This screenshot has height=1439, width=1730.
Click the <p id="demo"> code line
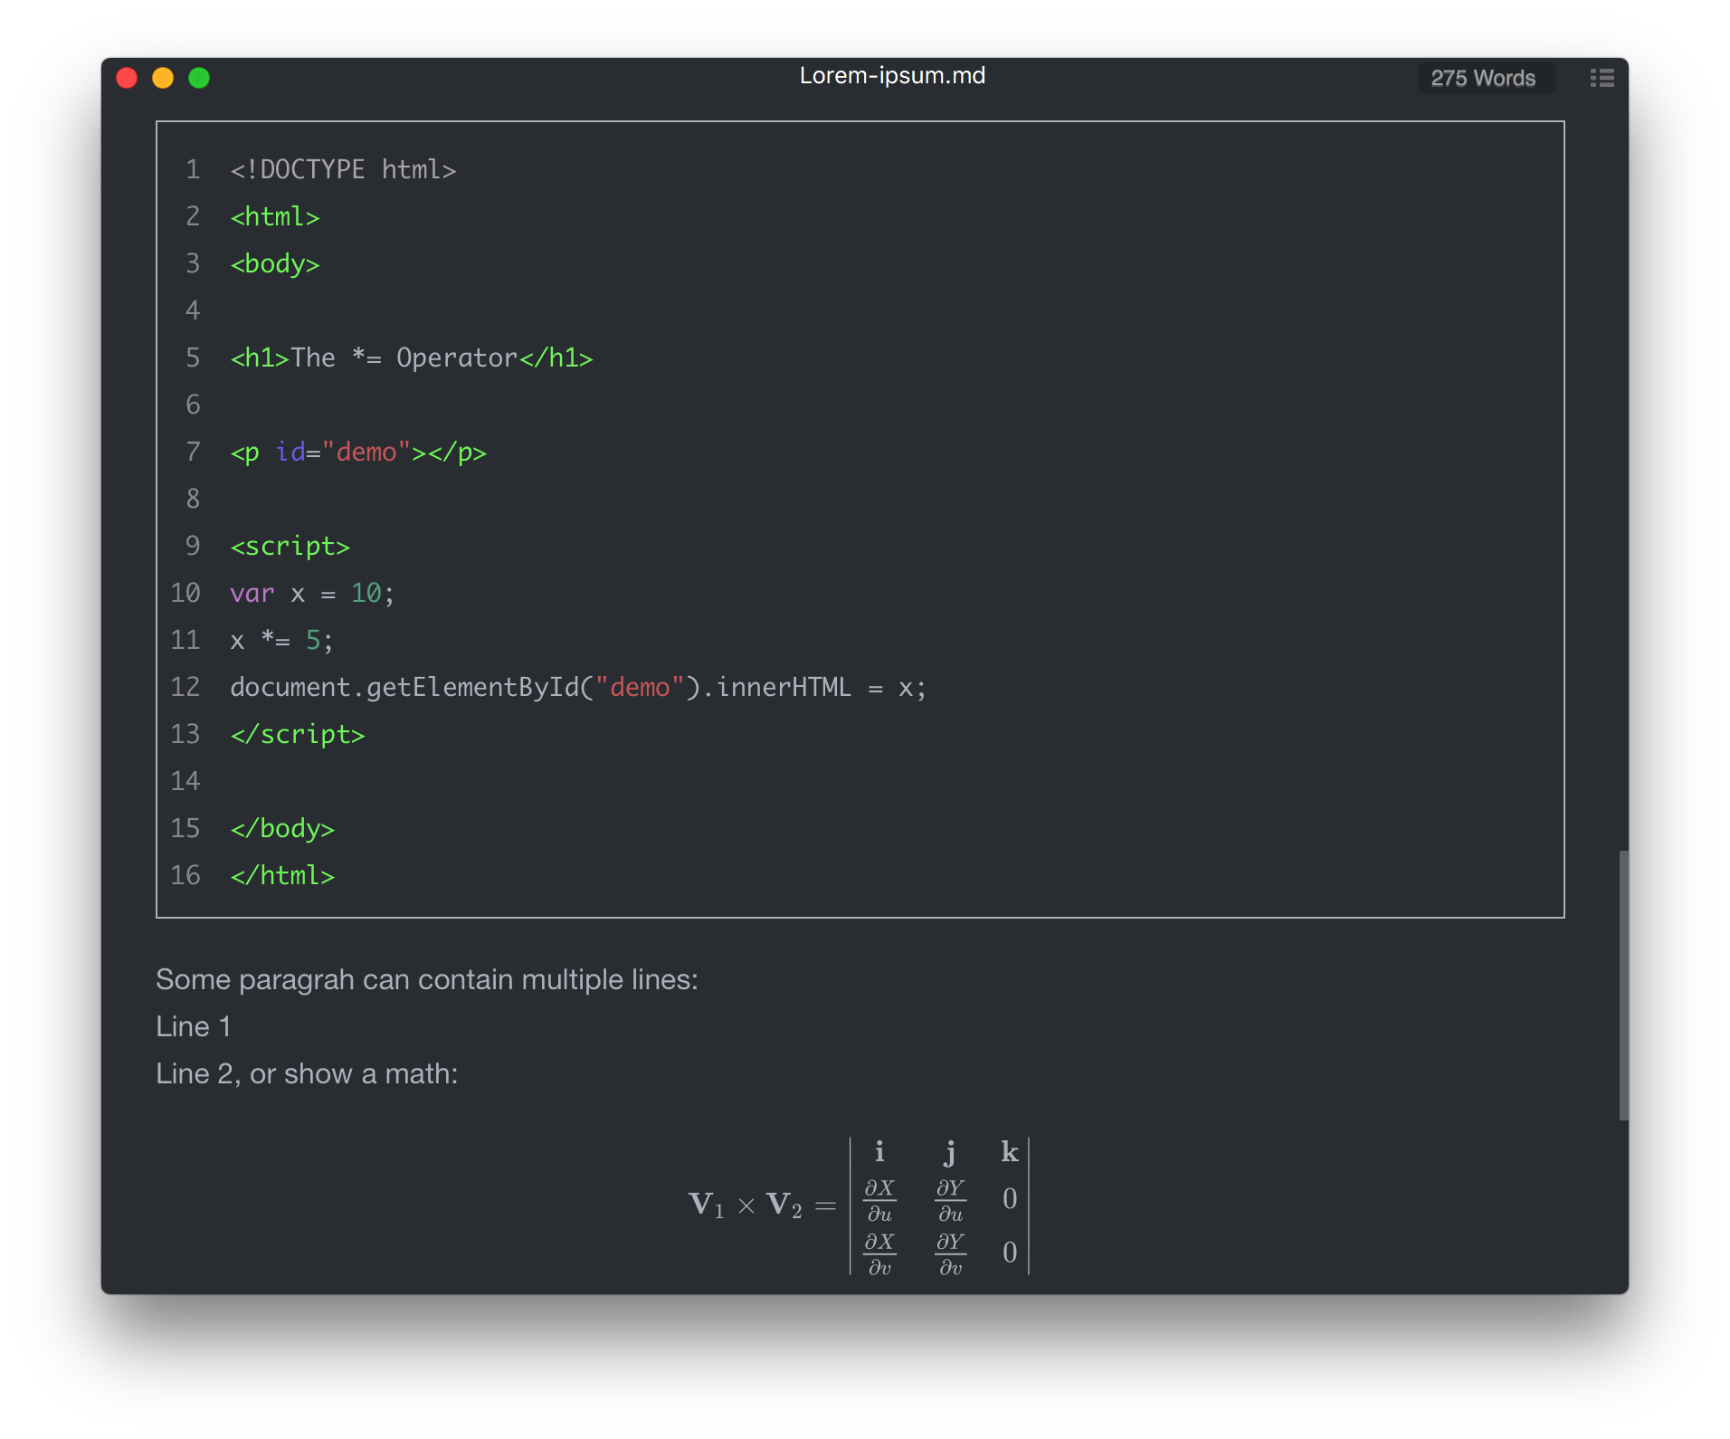[358, 452]
